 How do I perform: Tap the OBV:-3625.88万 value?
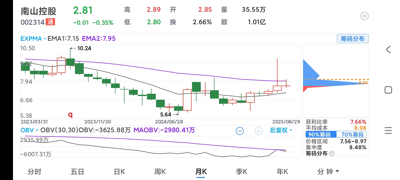(105, 130)
